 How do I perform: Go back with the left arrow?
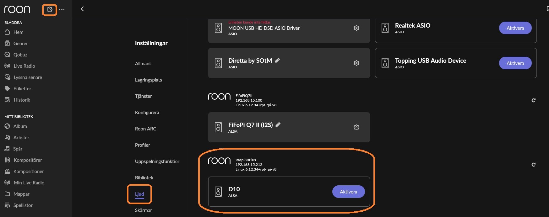click(x=82, y=9)
